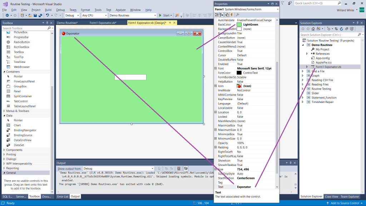Click the Home icon in Solution Explorer
366x206 pixels.
pyautogui.click(x=313, y=29)
